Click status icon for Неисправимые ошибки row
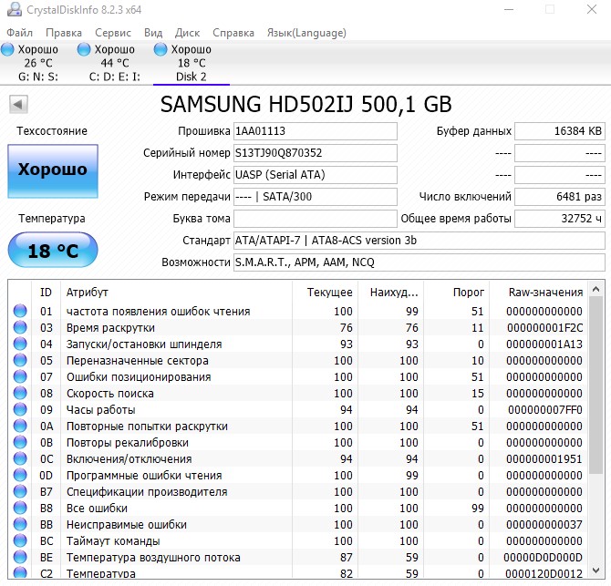611x586 pixels. [x=20, y=525]
